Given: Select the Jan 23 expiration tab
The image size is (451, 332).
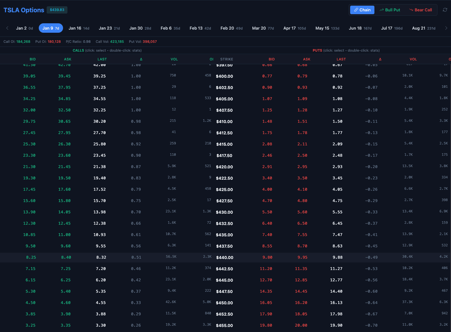Looking at the screenshot, I should pyautogui.click(x=109, y=28).
